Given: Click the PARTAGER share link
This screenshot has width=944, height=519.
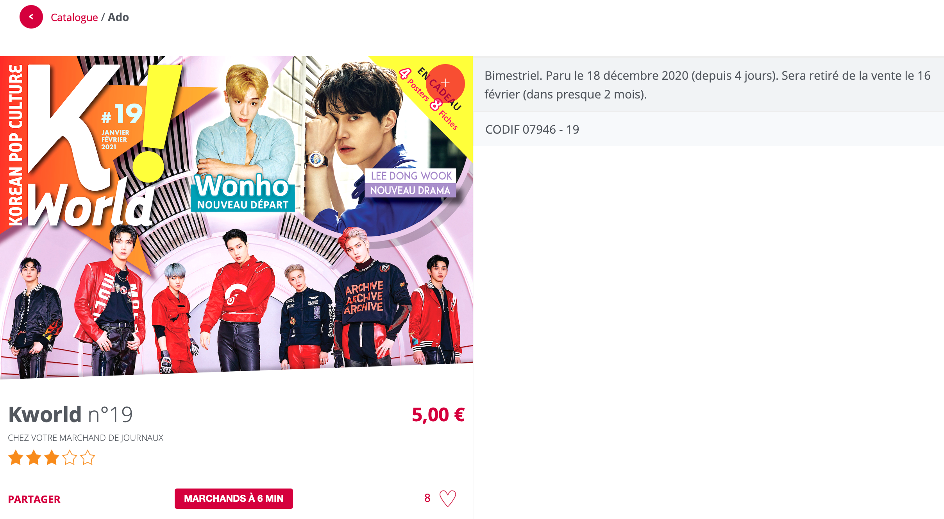Looking at the screenshot, I should [34, 499].
